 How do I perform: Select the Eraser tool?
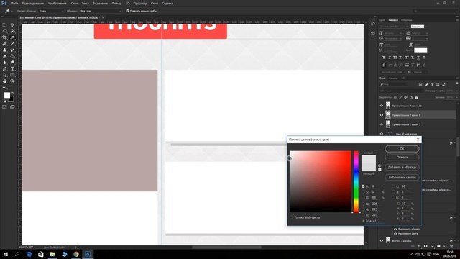(x=5, y=56)
